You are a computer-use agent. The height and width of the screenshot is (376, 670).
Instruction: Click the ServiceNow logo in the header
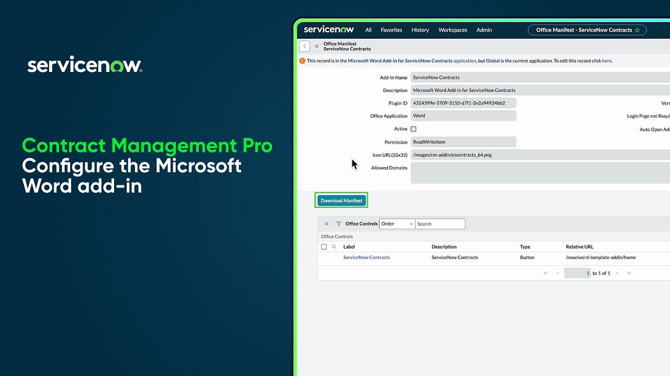[x=329, y=30]
